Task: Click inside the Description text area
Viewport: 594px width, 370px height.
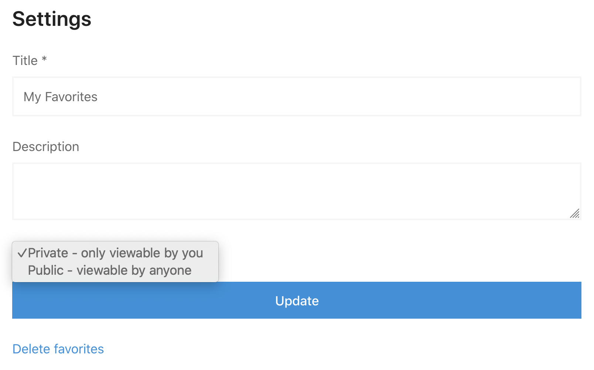Action: click(x=297, y=191)
